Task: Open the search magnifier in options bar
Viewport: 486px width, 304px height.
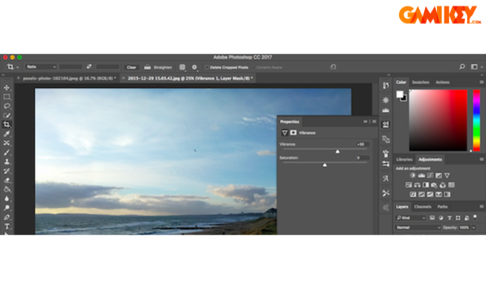Action: tap(462, 67)
